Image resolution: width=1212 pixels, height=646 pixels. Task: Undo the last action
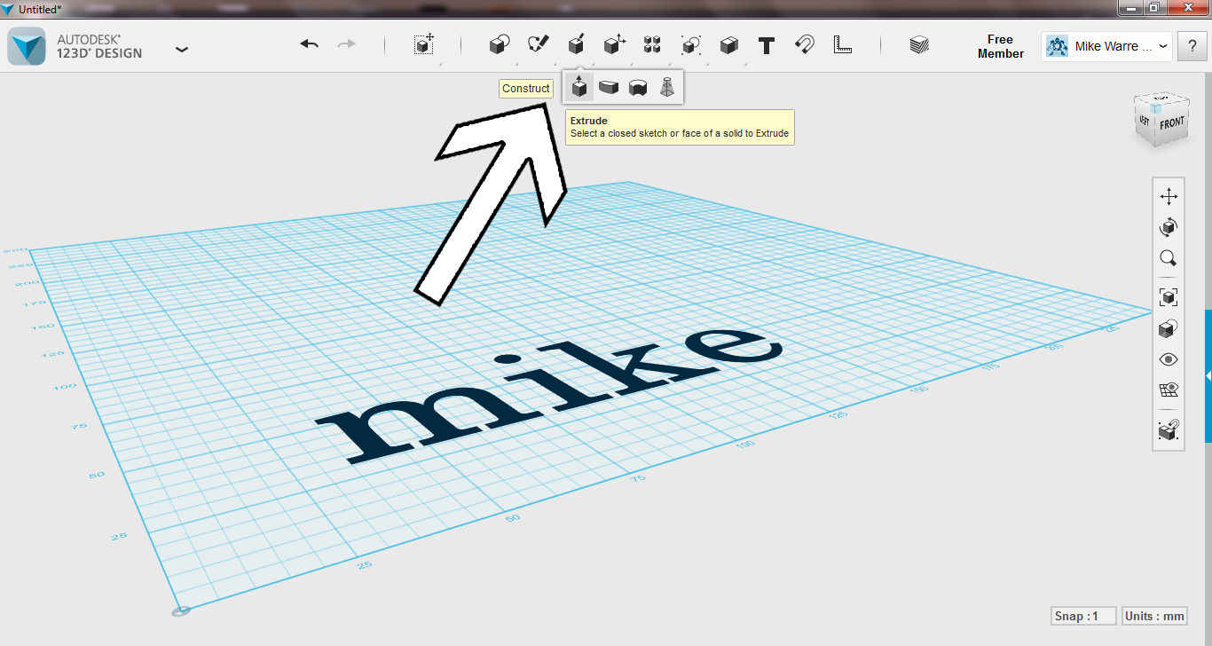point(310,44)
